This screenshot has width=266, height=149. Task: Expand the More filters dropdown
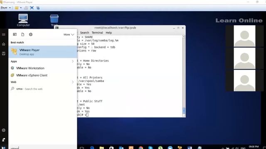point(69,34)
